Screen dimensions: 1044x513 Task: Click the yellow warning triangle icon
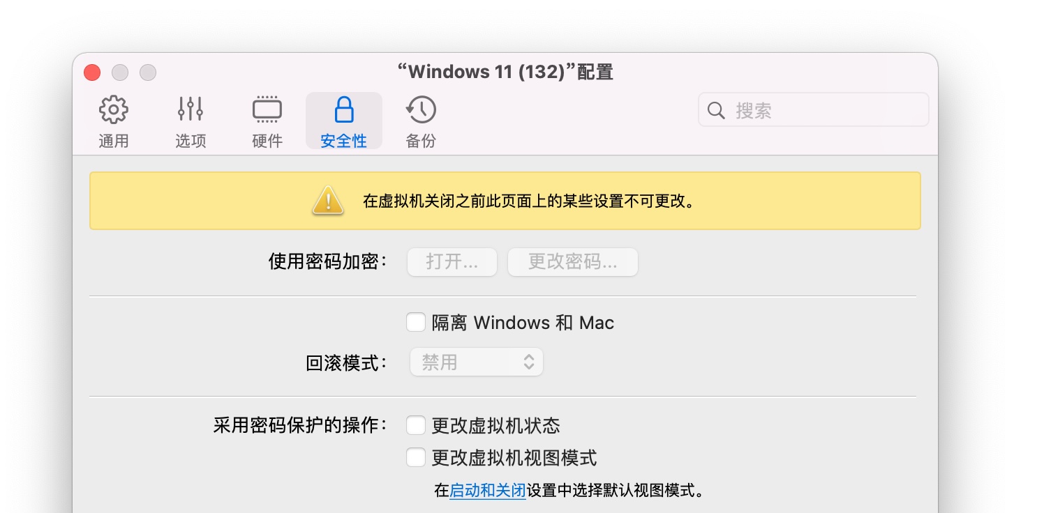(327, 201)
